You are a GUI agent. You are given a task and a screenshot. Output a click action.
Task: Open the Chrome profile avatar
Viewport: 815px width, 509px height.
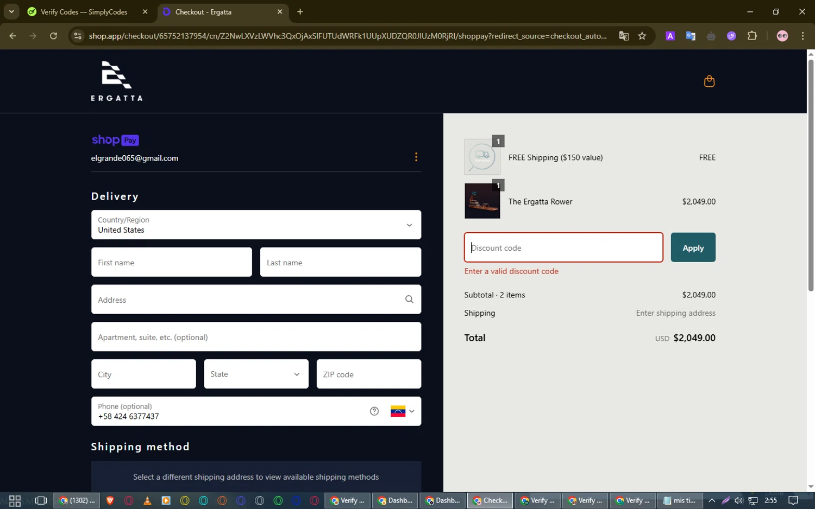click(782, 36)
